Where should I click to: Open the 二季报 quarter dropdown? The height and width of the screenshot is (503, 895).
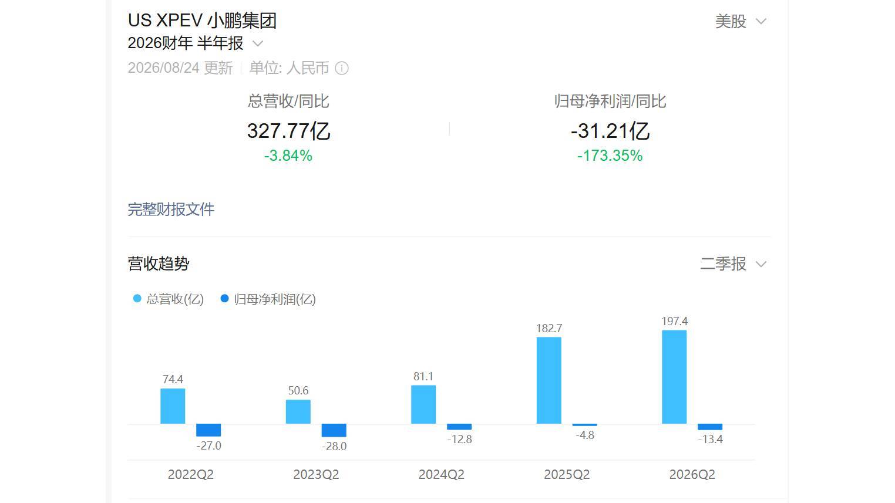pyautogui.click(x=734, y=264)
